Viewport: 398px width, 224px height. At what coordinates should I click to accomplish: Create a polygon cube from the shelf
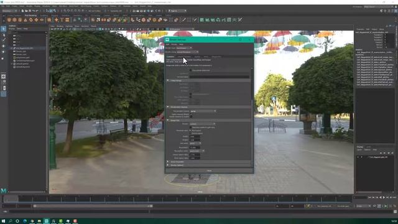tap(14, 20)
